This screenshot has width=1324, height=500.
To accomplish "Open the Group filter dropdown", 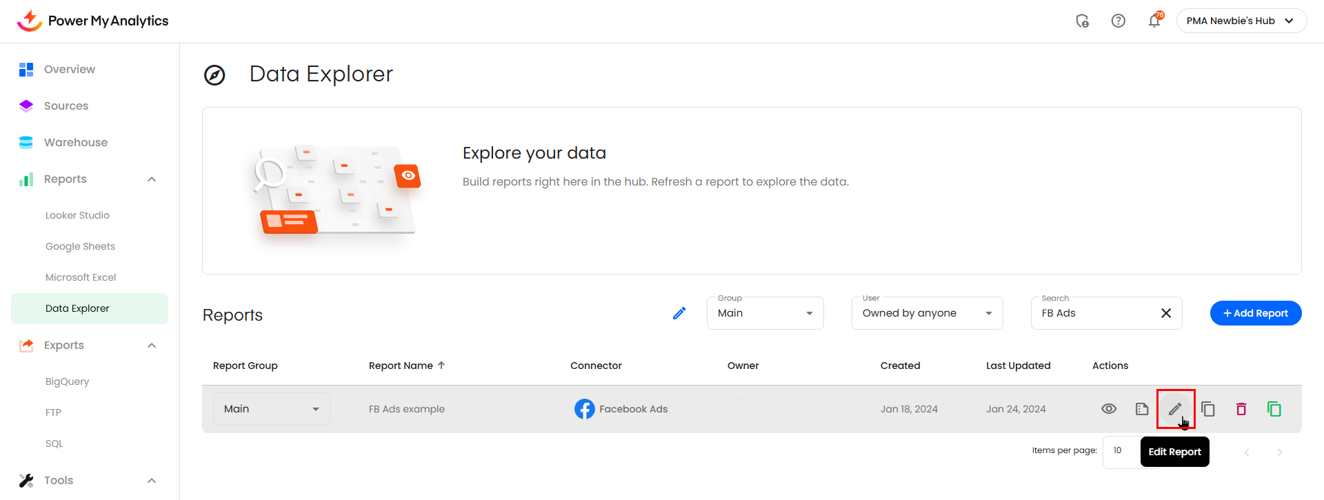I will (x=765, y=313).
